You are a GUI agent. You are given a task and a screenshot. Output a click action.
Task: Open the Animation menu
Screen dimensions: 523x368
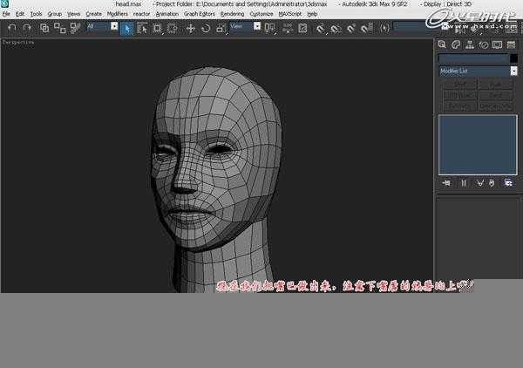[167, 14]
